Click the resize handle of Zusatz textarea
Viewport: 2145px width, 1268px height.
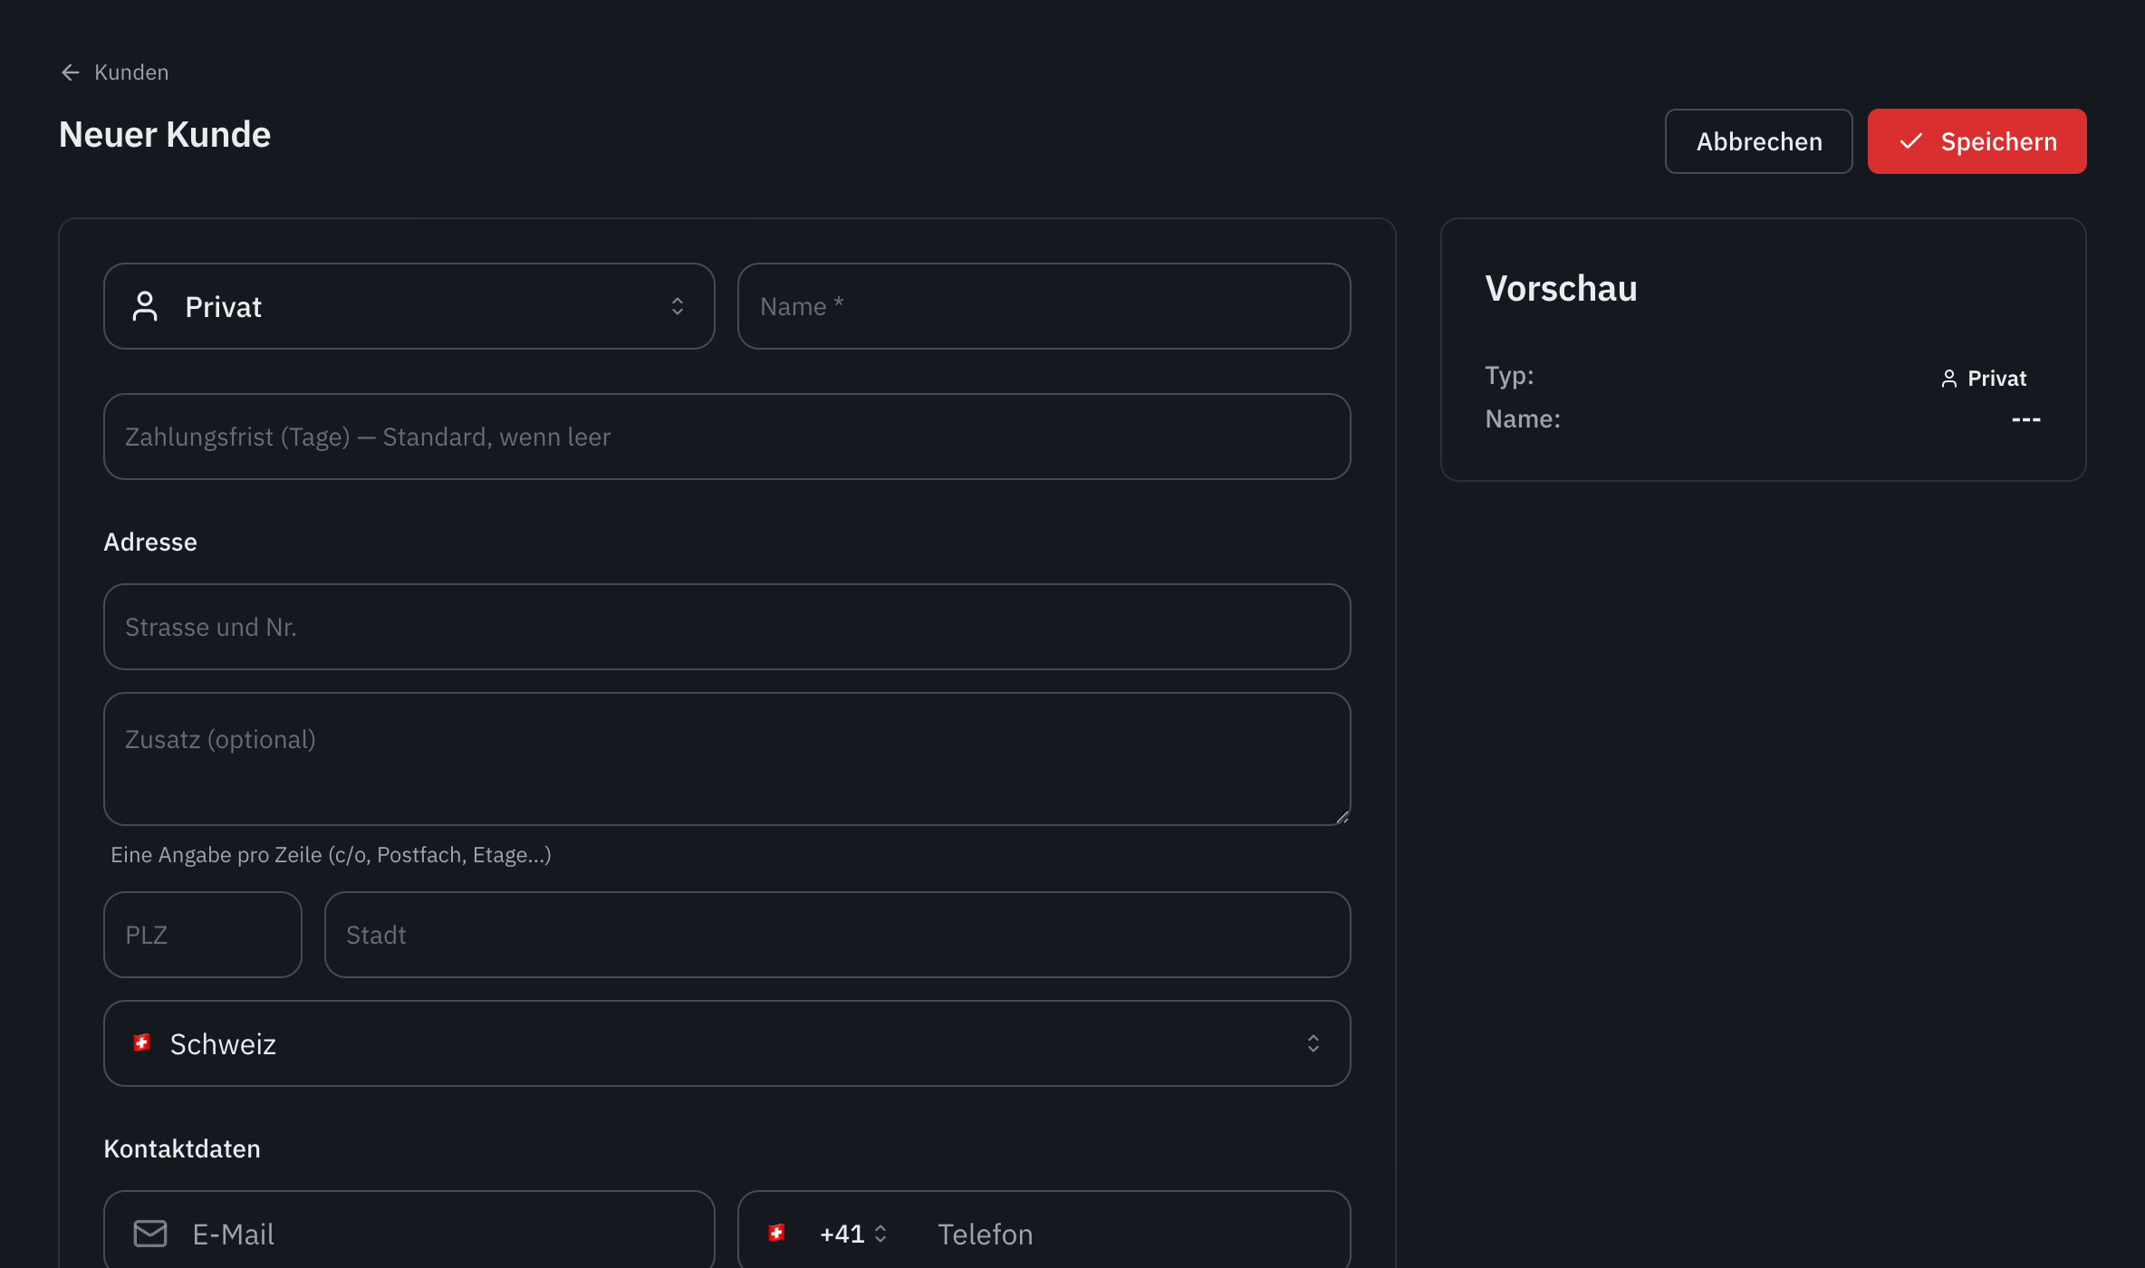click(1342, 817)
